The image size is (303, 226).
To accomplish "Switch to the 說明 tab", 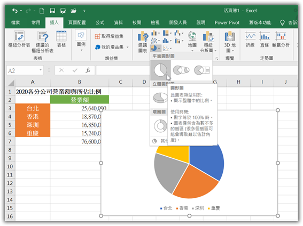I will 201,22.
